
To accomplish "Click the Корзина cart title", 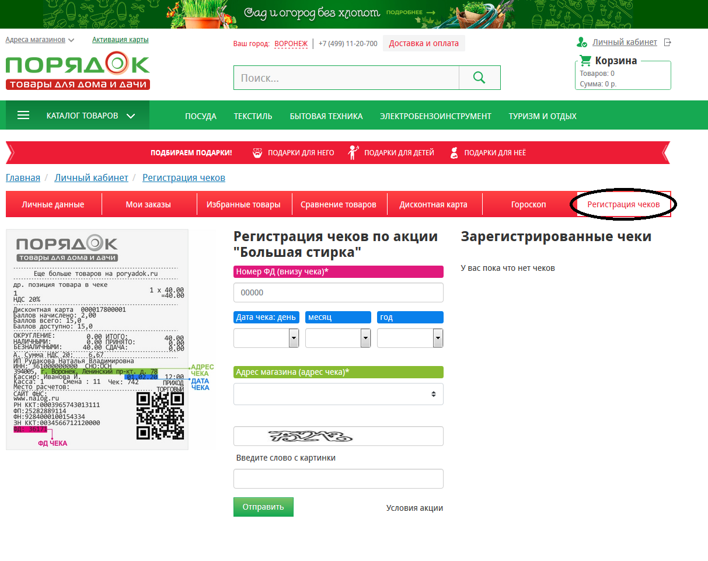I will 616,61.
